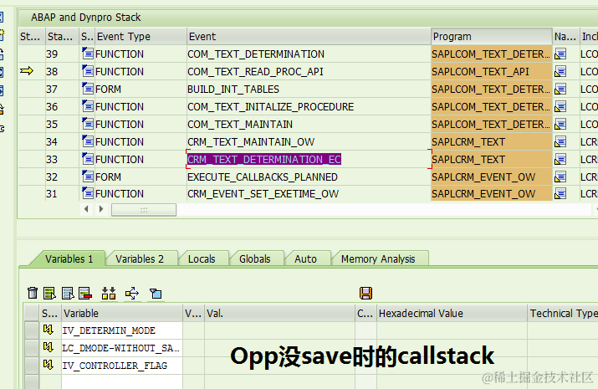Open navigation icon for CRM_EVENT_SET_EXETIME_OW row
This screenshot has width=598, height=389.
click(x=560, y=193)
